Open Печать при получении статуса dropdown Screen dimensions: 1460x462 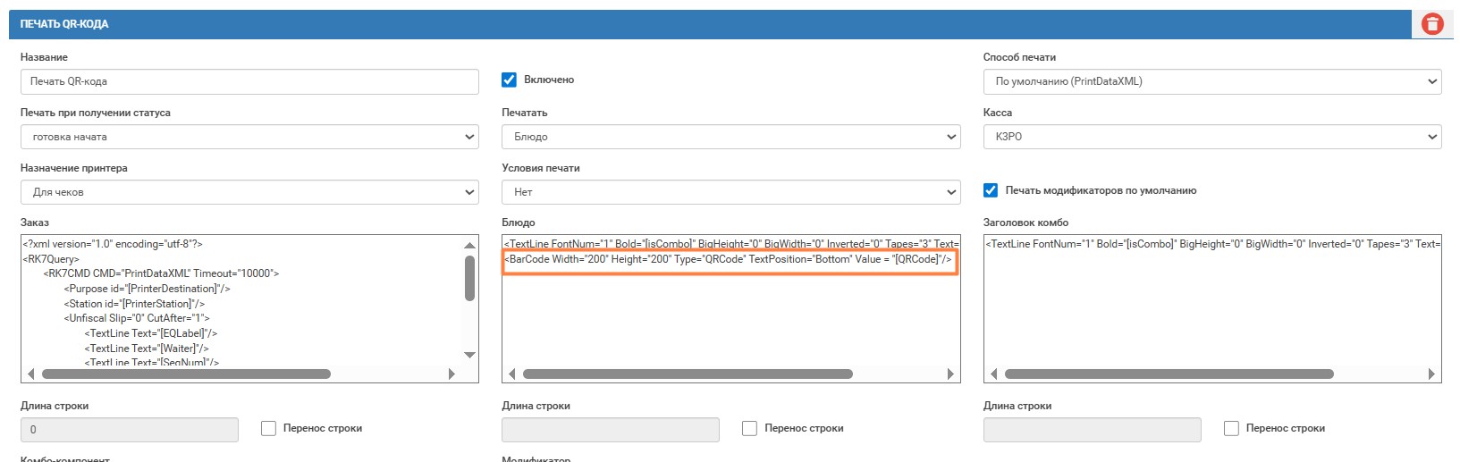pos(249,137)
